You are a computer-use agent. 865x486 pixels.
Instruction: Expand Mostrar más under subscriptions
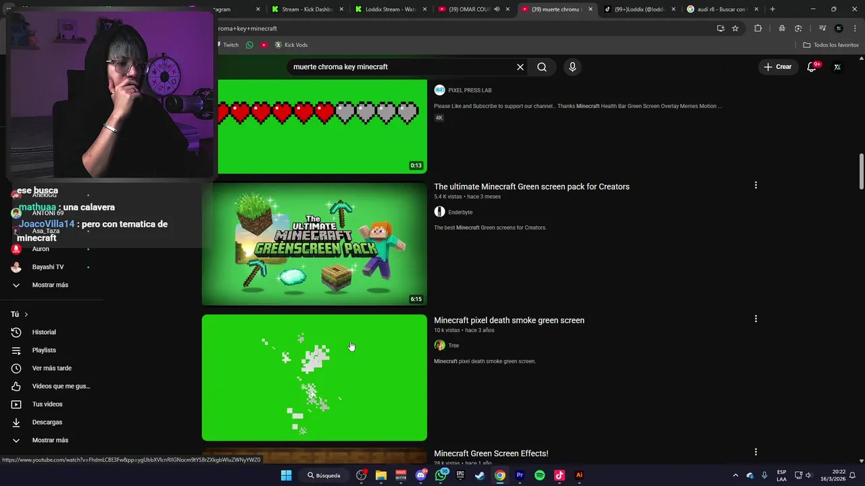click(50, 285)
